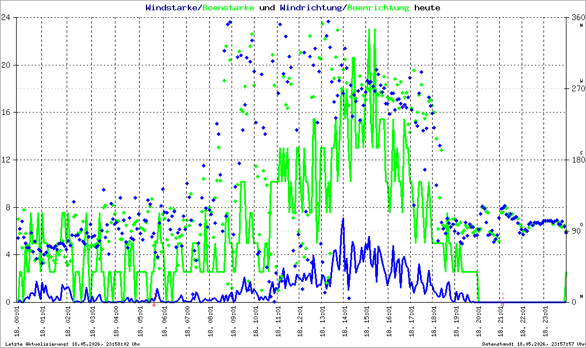The image size is (586, 348).
Task: Click the 18. 06:01 time axis label
Action: tap(164, 321)
